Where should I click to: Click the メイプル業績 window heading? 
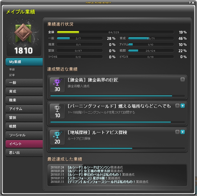[x=21, y=12]
